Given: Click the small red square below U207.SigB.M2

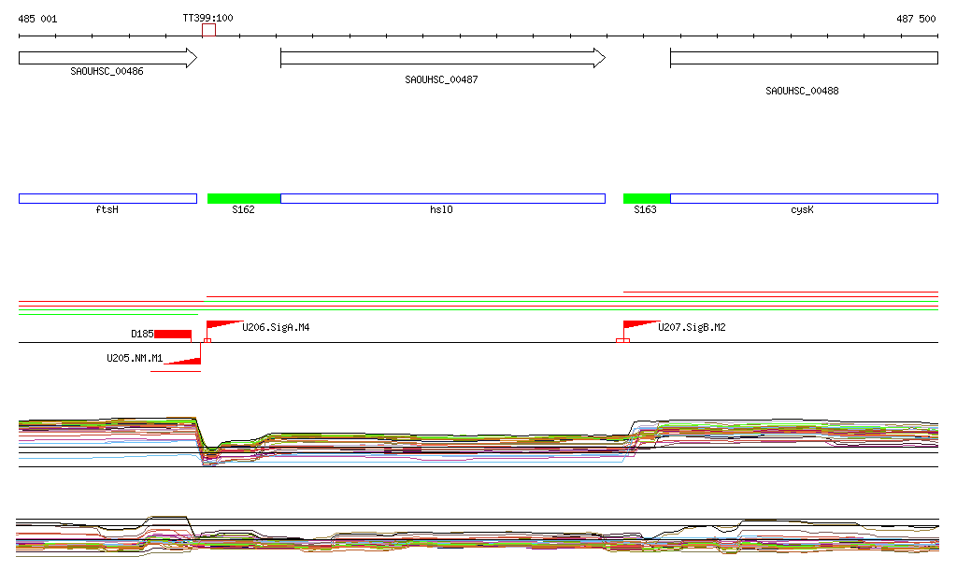Looking at the screenshot, I should (622, 340).
